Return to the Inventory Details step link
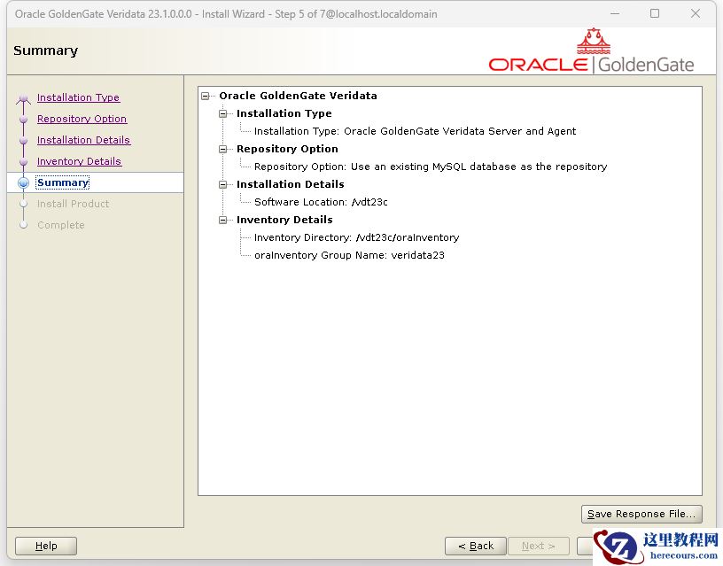 (x=80, y=161)
